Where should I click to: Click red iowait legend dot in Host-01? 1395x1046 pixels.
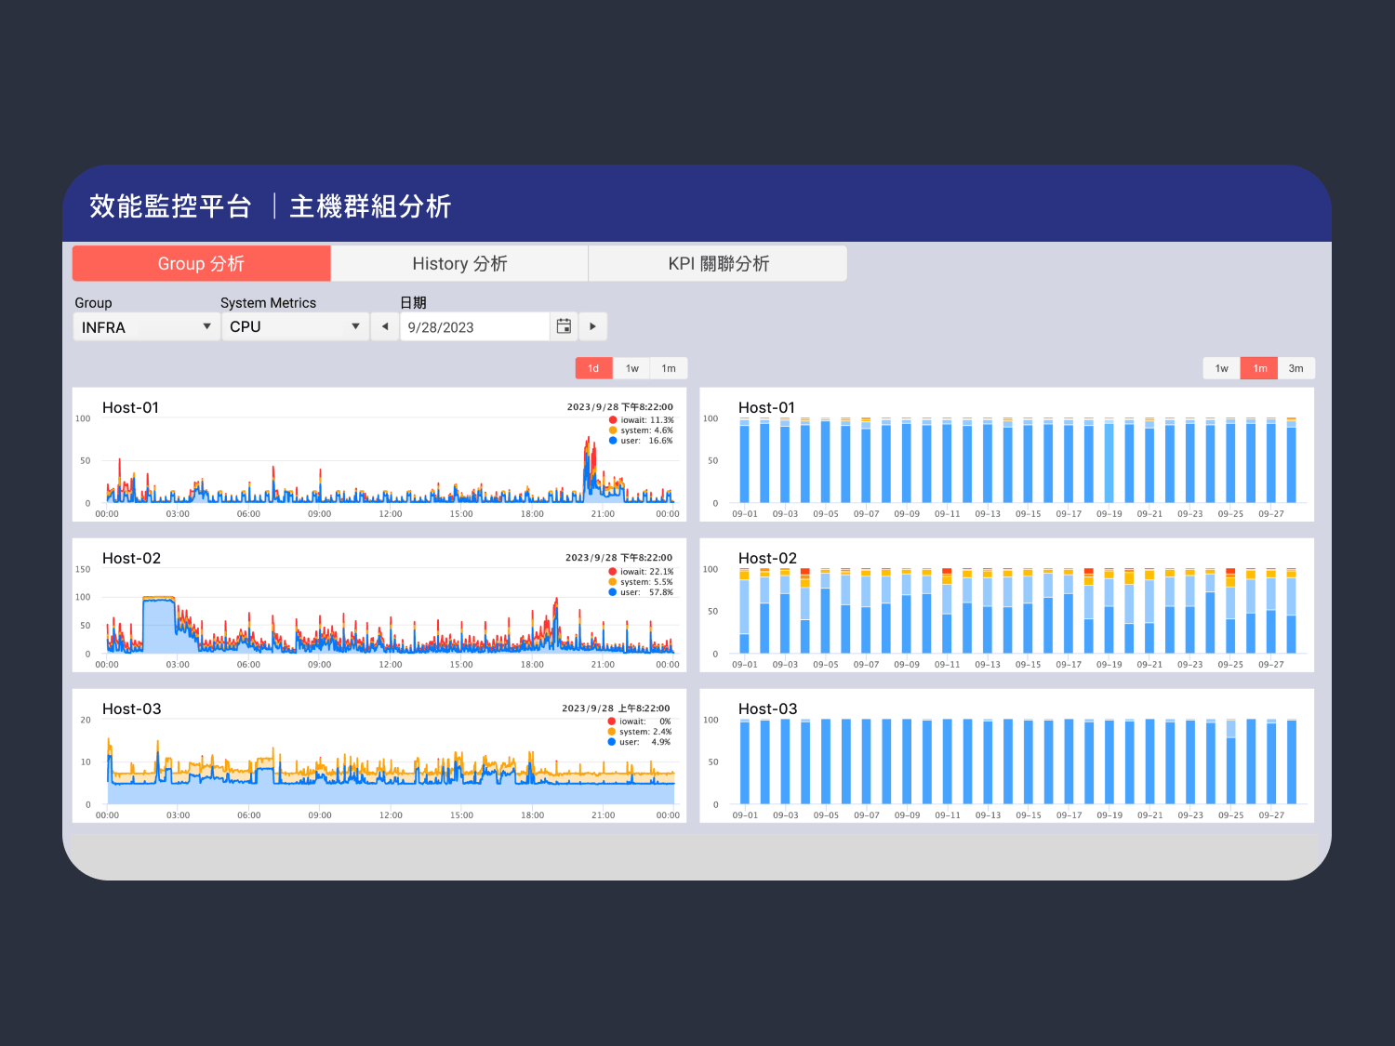click(613, 420)
